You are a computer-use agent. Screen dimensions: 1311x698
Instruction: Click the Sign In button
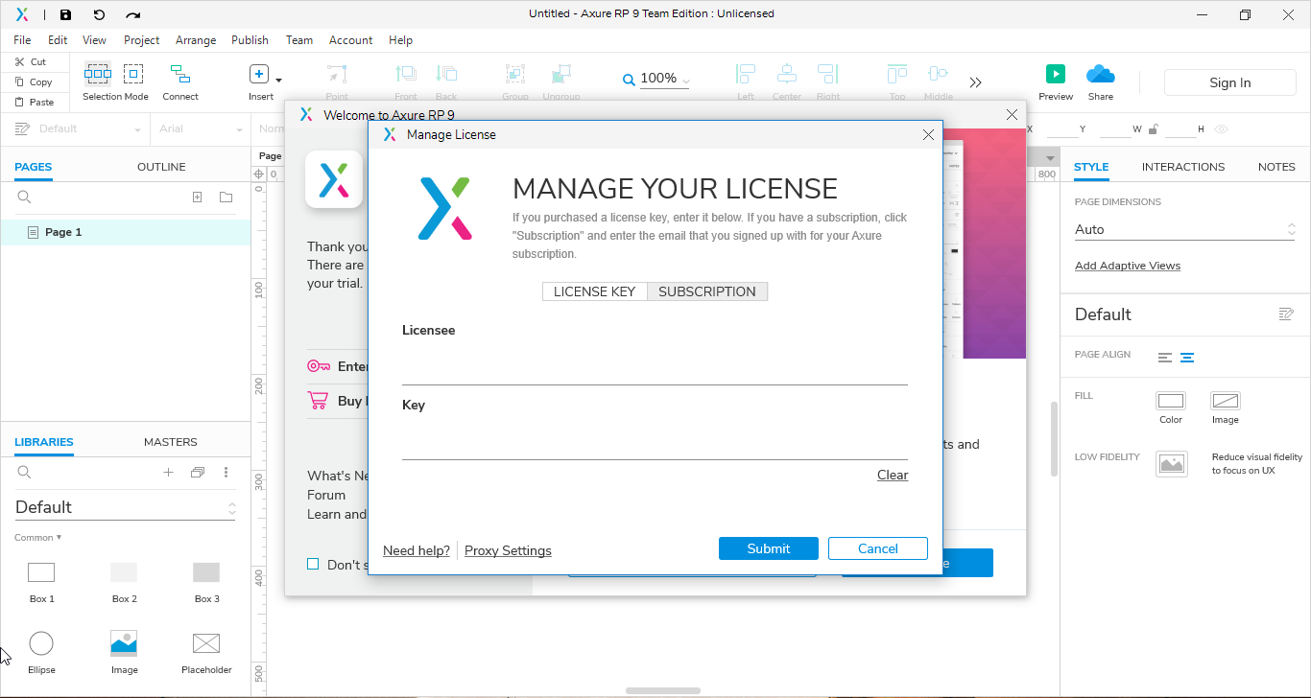[x=1229, y=82]
